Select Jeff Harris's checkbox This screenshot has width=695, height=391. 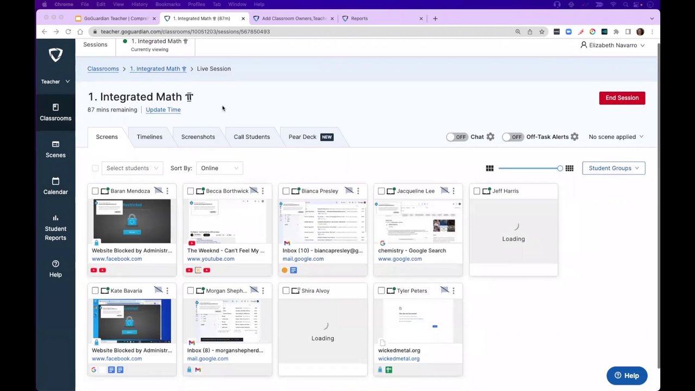(477, 191)
